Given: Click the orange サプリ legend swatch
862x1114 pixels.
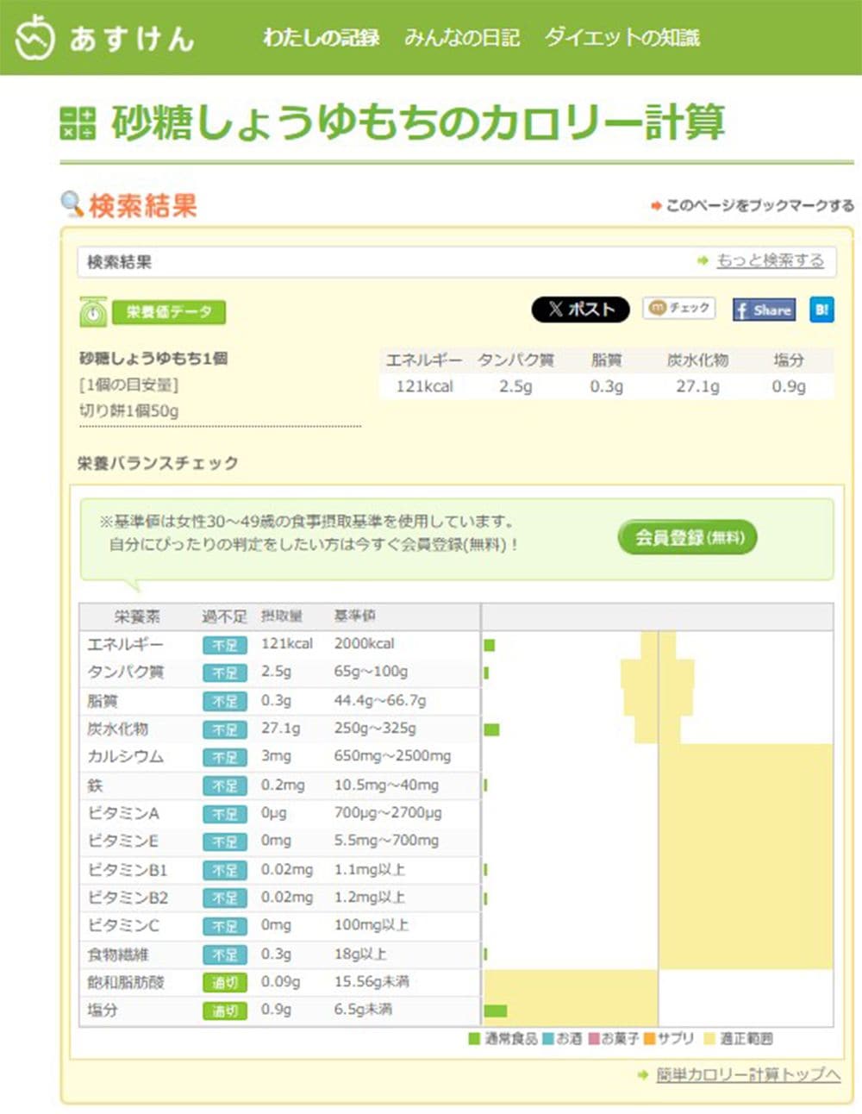Looking at the screenshot, I should pos(650,1039).
